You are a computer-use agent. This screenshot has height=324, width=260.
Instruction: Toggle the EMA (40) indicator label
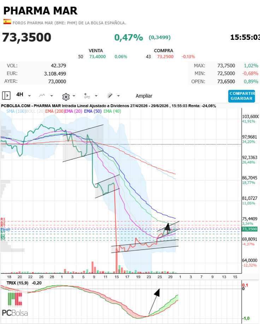[112, 111]
